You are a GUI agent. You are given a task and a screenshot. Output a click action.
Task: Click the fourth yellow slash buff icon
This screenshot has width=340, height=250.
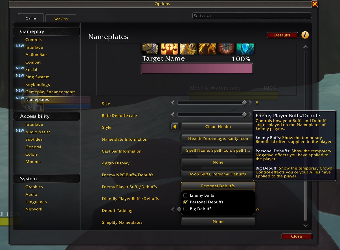tap(207, 49)
